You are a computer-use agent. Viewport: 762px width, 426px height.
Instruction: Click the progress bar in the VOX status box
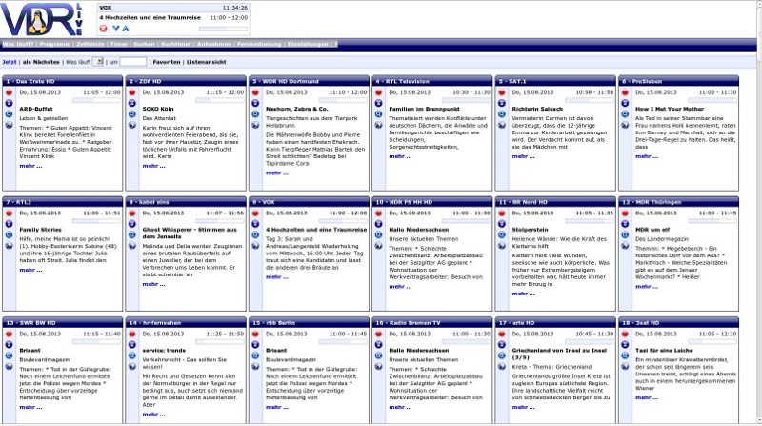223,29
